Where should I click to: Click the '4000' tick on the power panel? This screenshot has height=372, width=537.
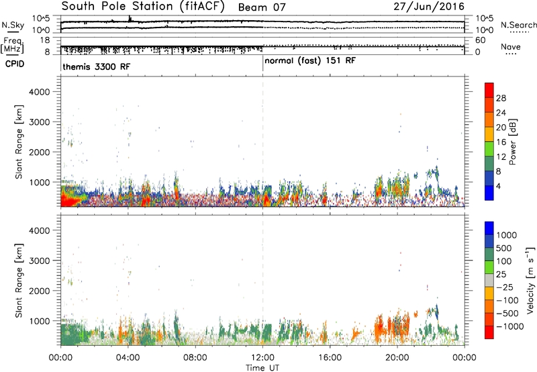(x=40, y=92)
